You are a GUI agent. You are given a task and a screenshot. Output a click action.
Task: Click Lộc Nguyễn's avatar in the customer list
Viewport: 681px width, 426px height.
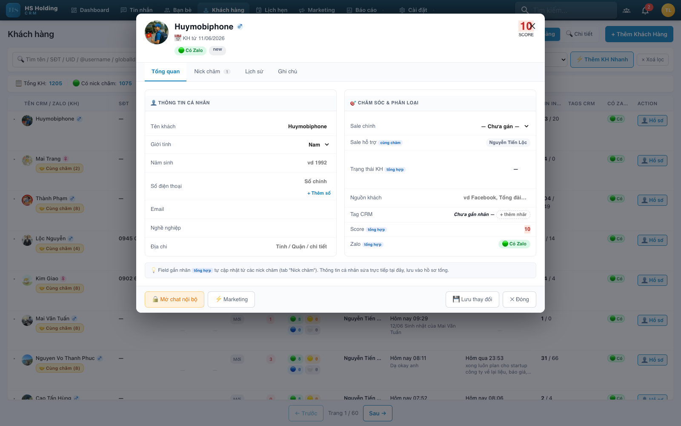click(x=27, y=240)
